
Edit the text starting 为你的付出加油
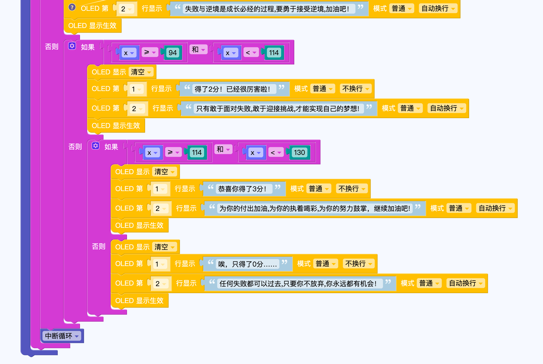[x=315, y=209]
